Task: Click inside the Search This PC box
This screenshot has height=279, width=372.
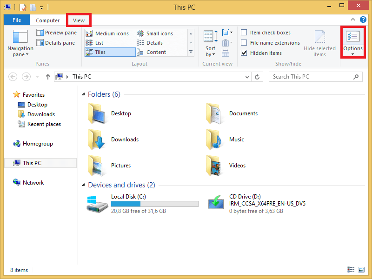Action: tap(312, 77)
